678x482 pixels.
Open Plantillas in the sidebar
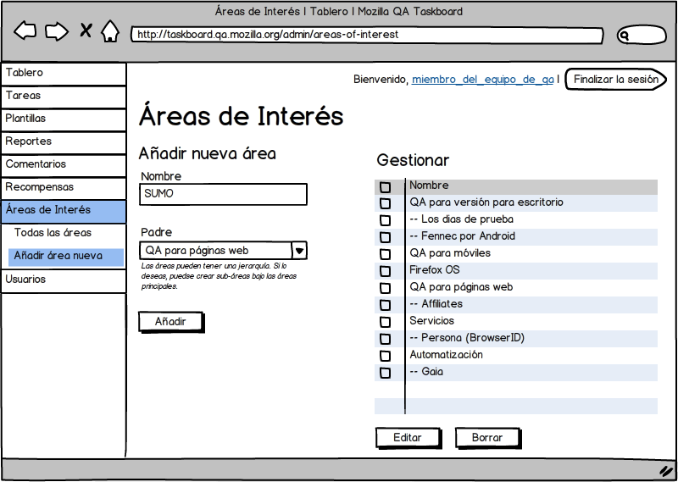coord(64,119)
